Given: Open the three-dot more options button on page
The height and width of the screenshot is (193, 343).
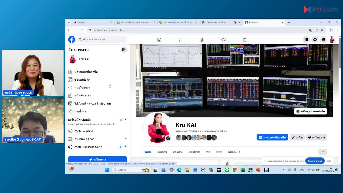Looking at the screenshot, I should (323, 152).
